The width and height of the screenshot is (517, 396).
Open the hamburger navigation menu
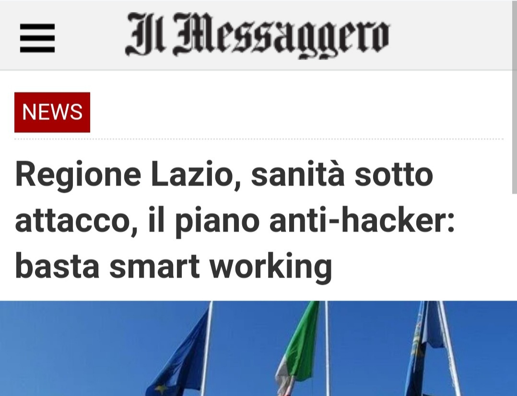(x=37, y=38)
